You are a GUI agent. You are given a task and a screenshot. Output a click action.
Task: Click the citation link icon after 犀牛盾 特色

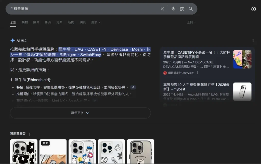pos(133,87)
